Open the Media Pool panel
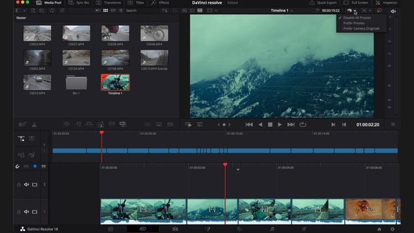The height and width of the screenshot is (233, 414). [49, 3]
